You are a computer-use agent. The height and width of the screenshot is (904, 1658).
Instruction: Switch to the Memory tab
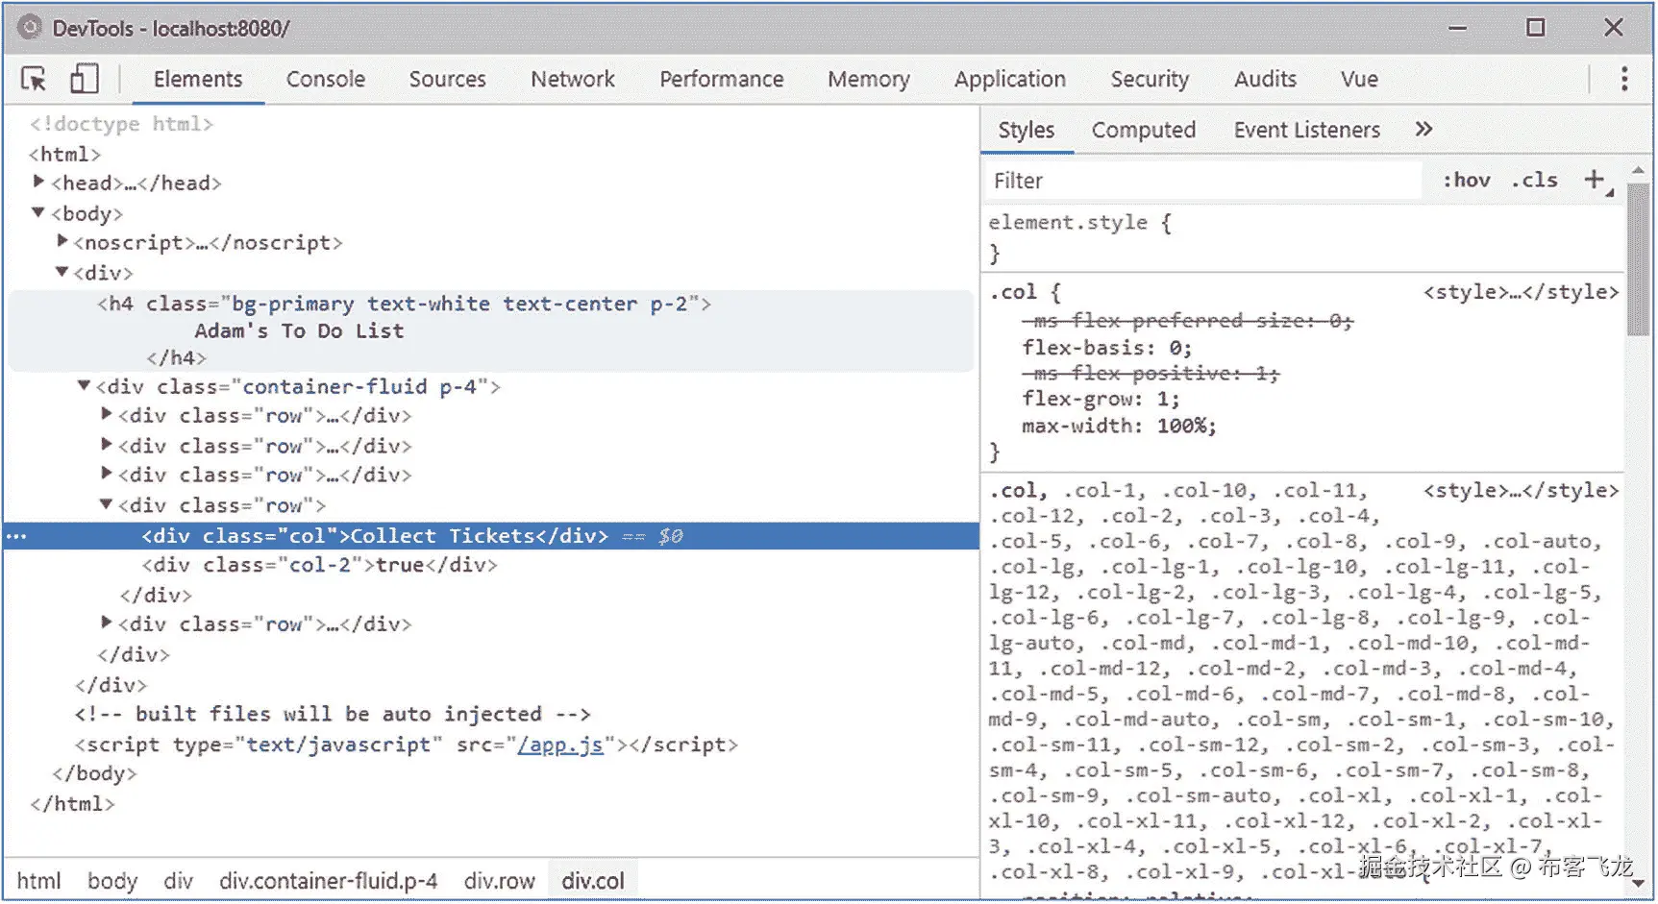(869, 79)
